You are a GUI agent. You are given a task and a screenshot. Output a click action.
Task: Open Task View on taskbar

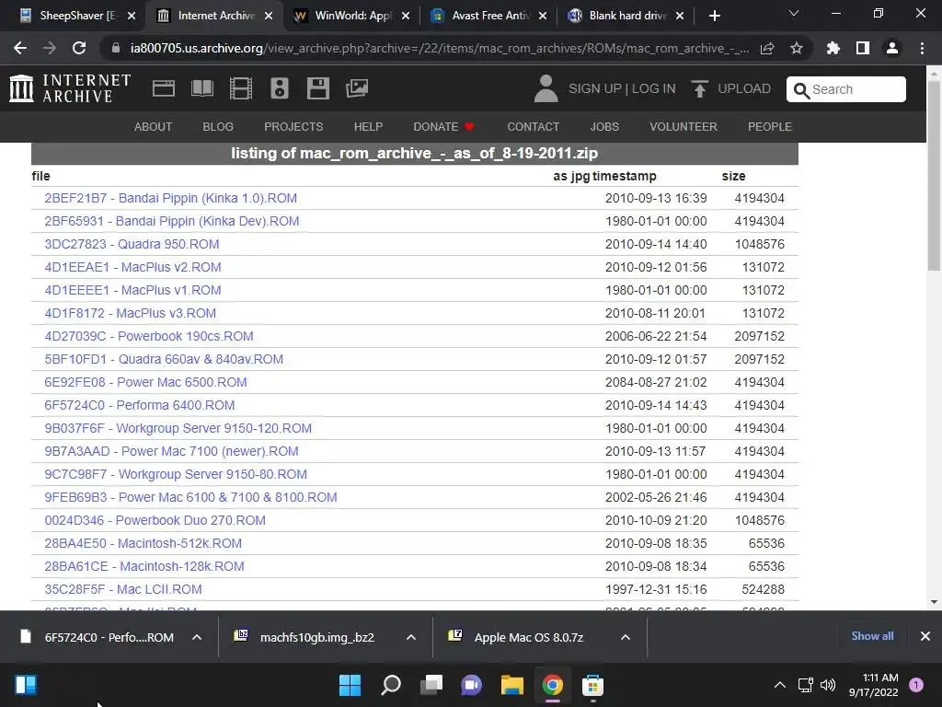(x=431, y=685)
